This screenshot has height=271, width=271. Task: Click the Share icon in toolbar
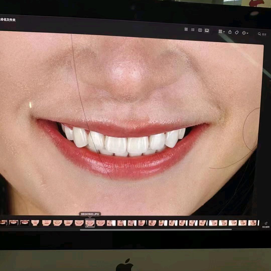pos(230,32)
